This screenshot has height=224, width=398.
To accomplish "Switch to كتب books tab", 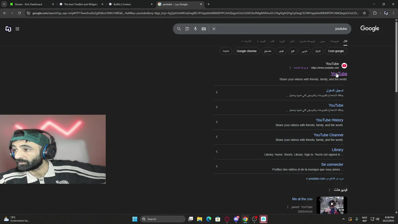I will (272, 41).
